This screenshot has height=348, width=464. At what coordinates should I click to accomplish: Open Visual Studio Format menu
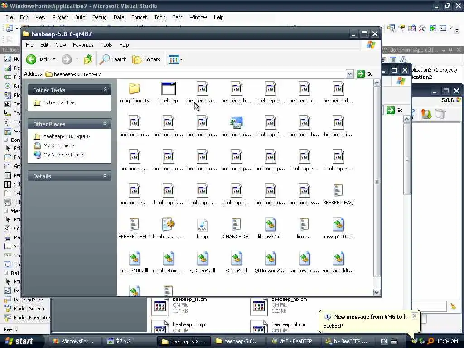tap(139, 18)
